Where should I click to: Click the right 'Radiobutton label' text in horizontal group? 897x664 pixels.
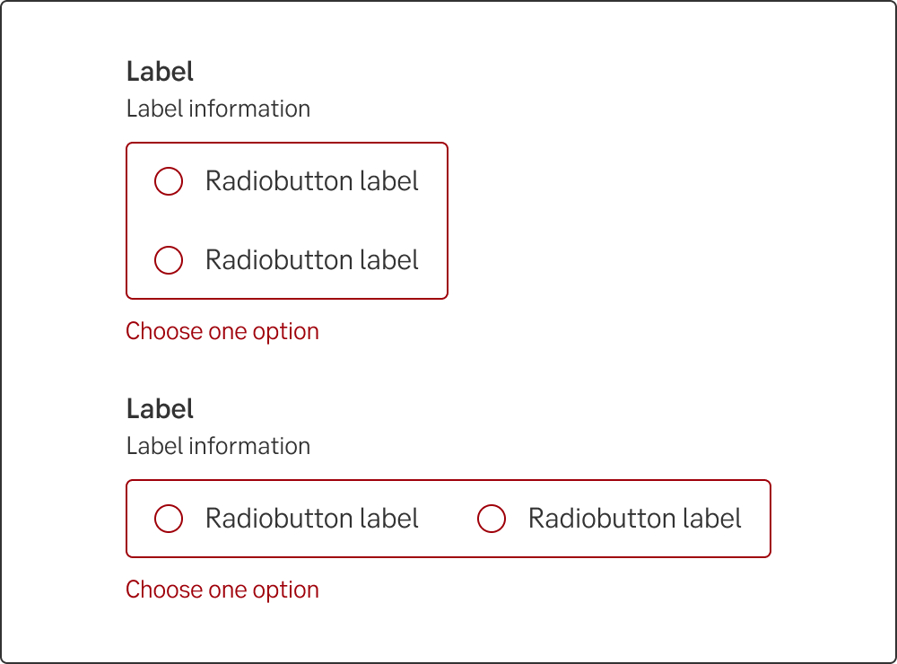[x=634, y=519]
